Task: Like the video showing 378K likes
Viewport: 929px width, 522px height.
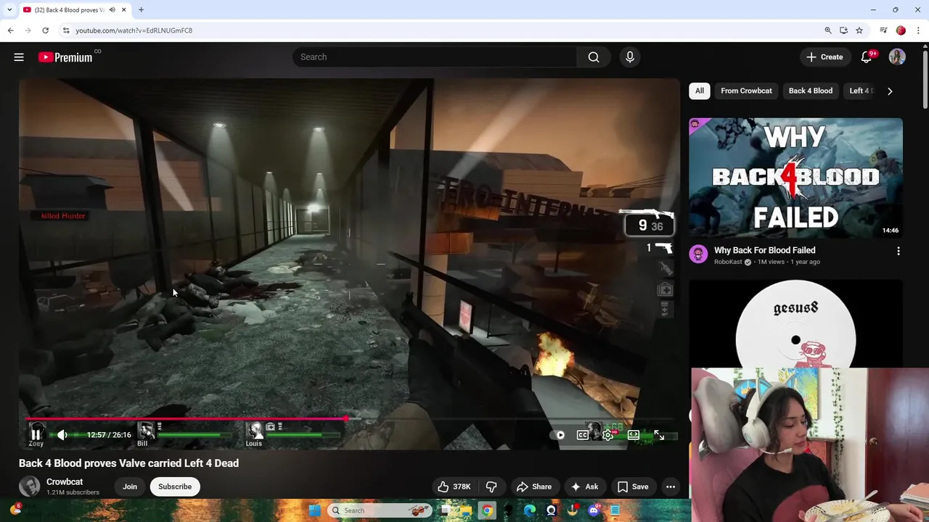Action: 453,486
